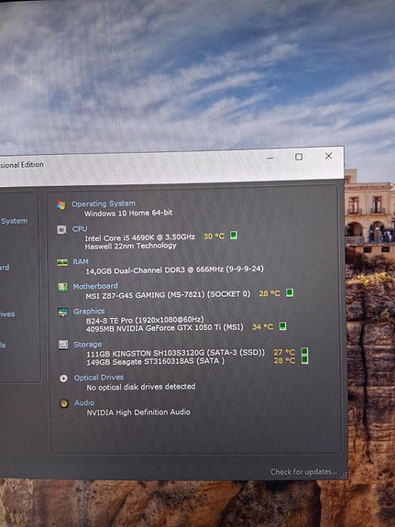Open the Storage section heading
This screenshot has width=395, height=527.
coord(88,345)
